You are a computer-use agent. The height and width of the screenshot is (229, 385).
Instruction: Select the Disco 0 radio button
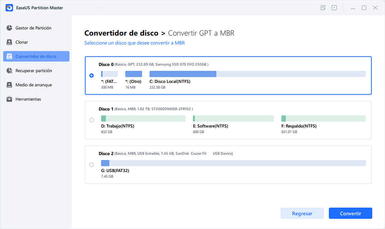(x=91, y=75)
